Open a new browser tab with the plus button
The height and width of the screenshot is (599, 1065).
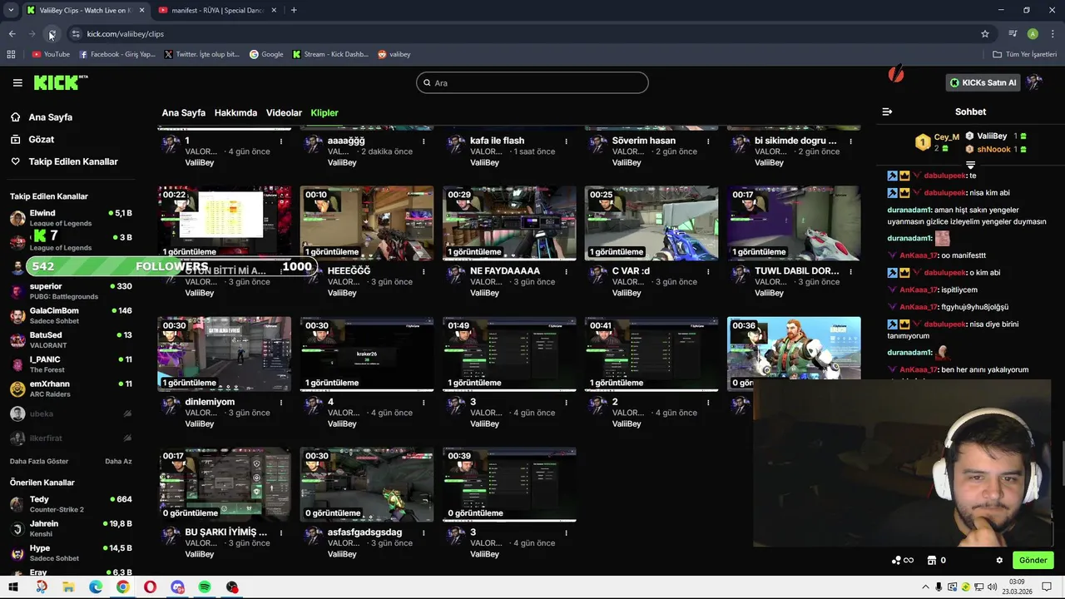coord(294,10)
